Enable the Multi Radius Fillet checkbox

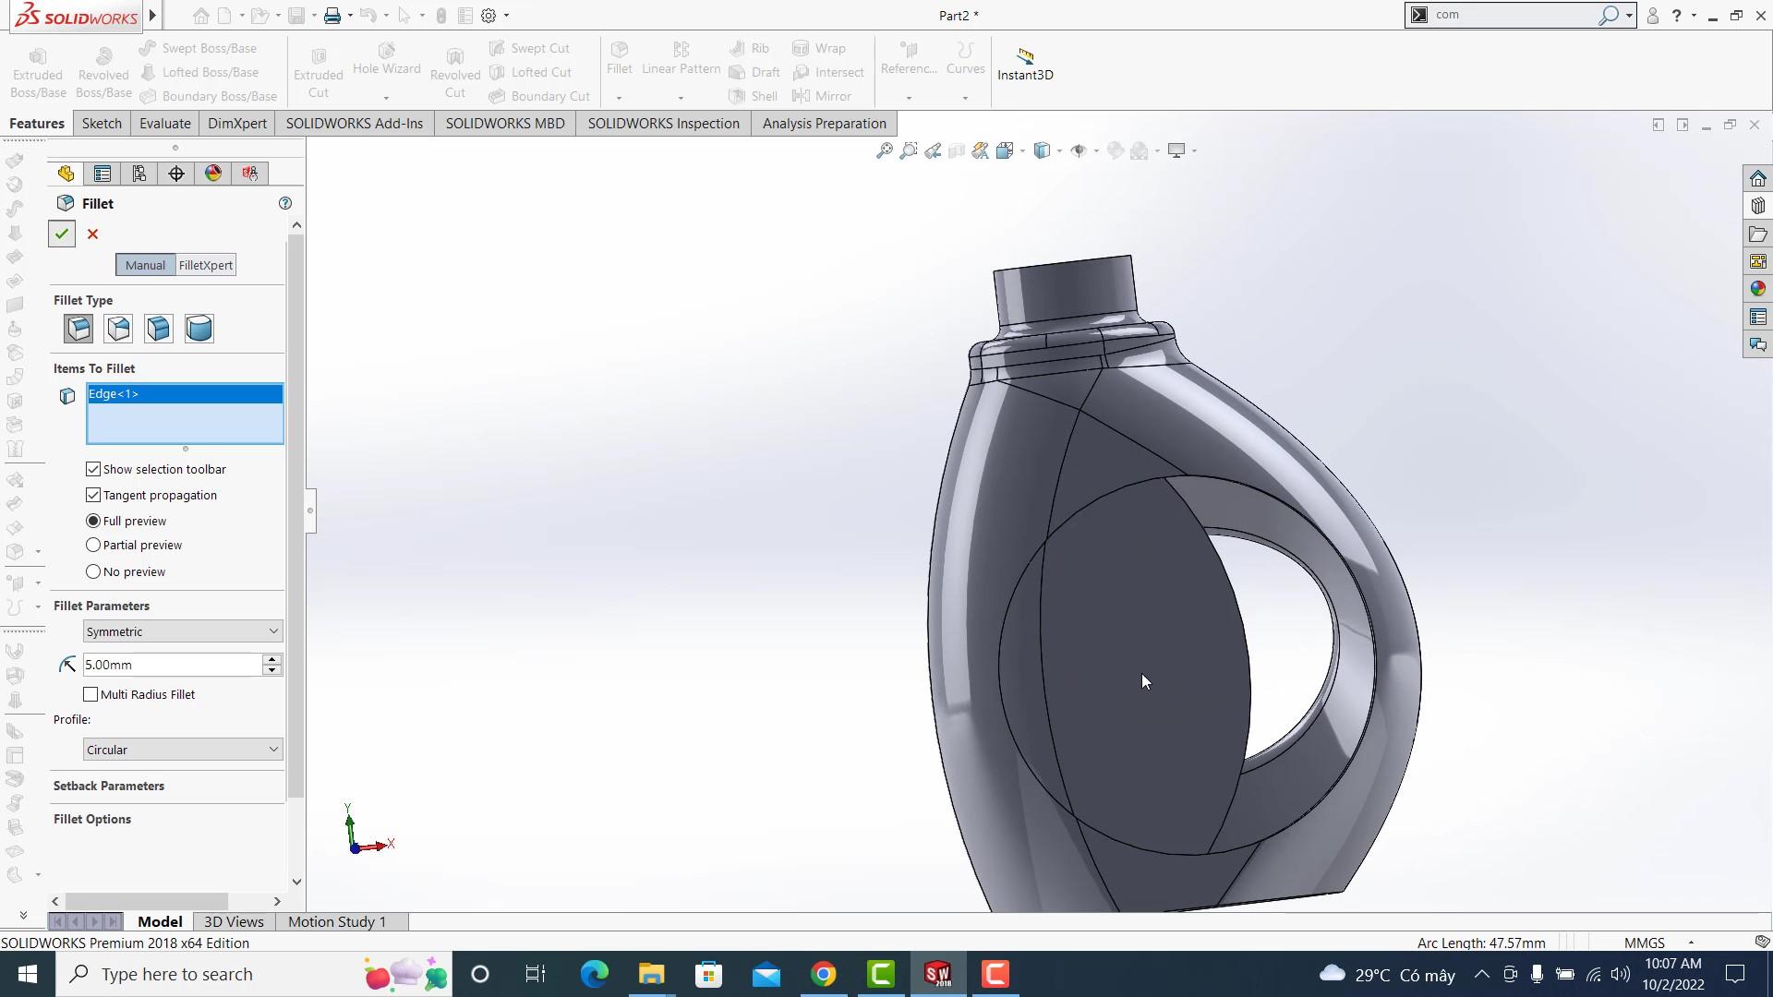coord(90,694)
